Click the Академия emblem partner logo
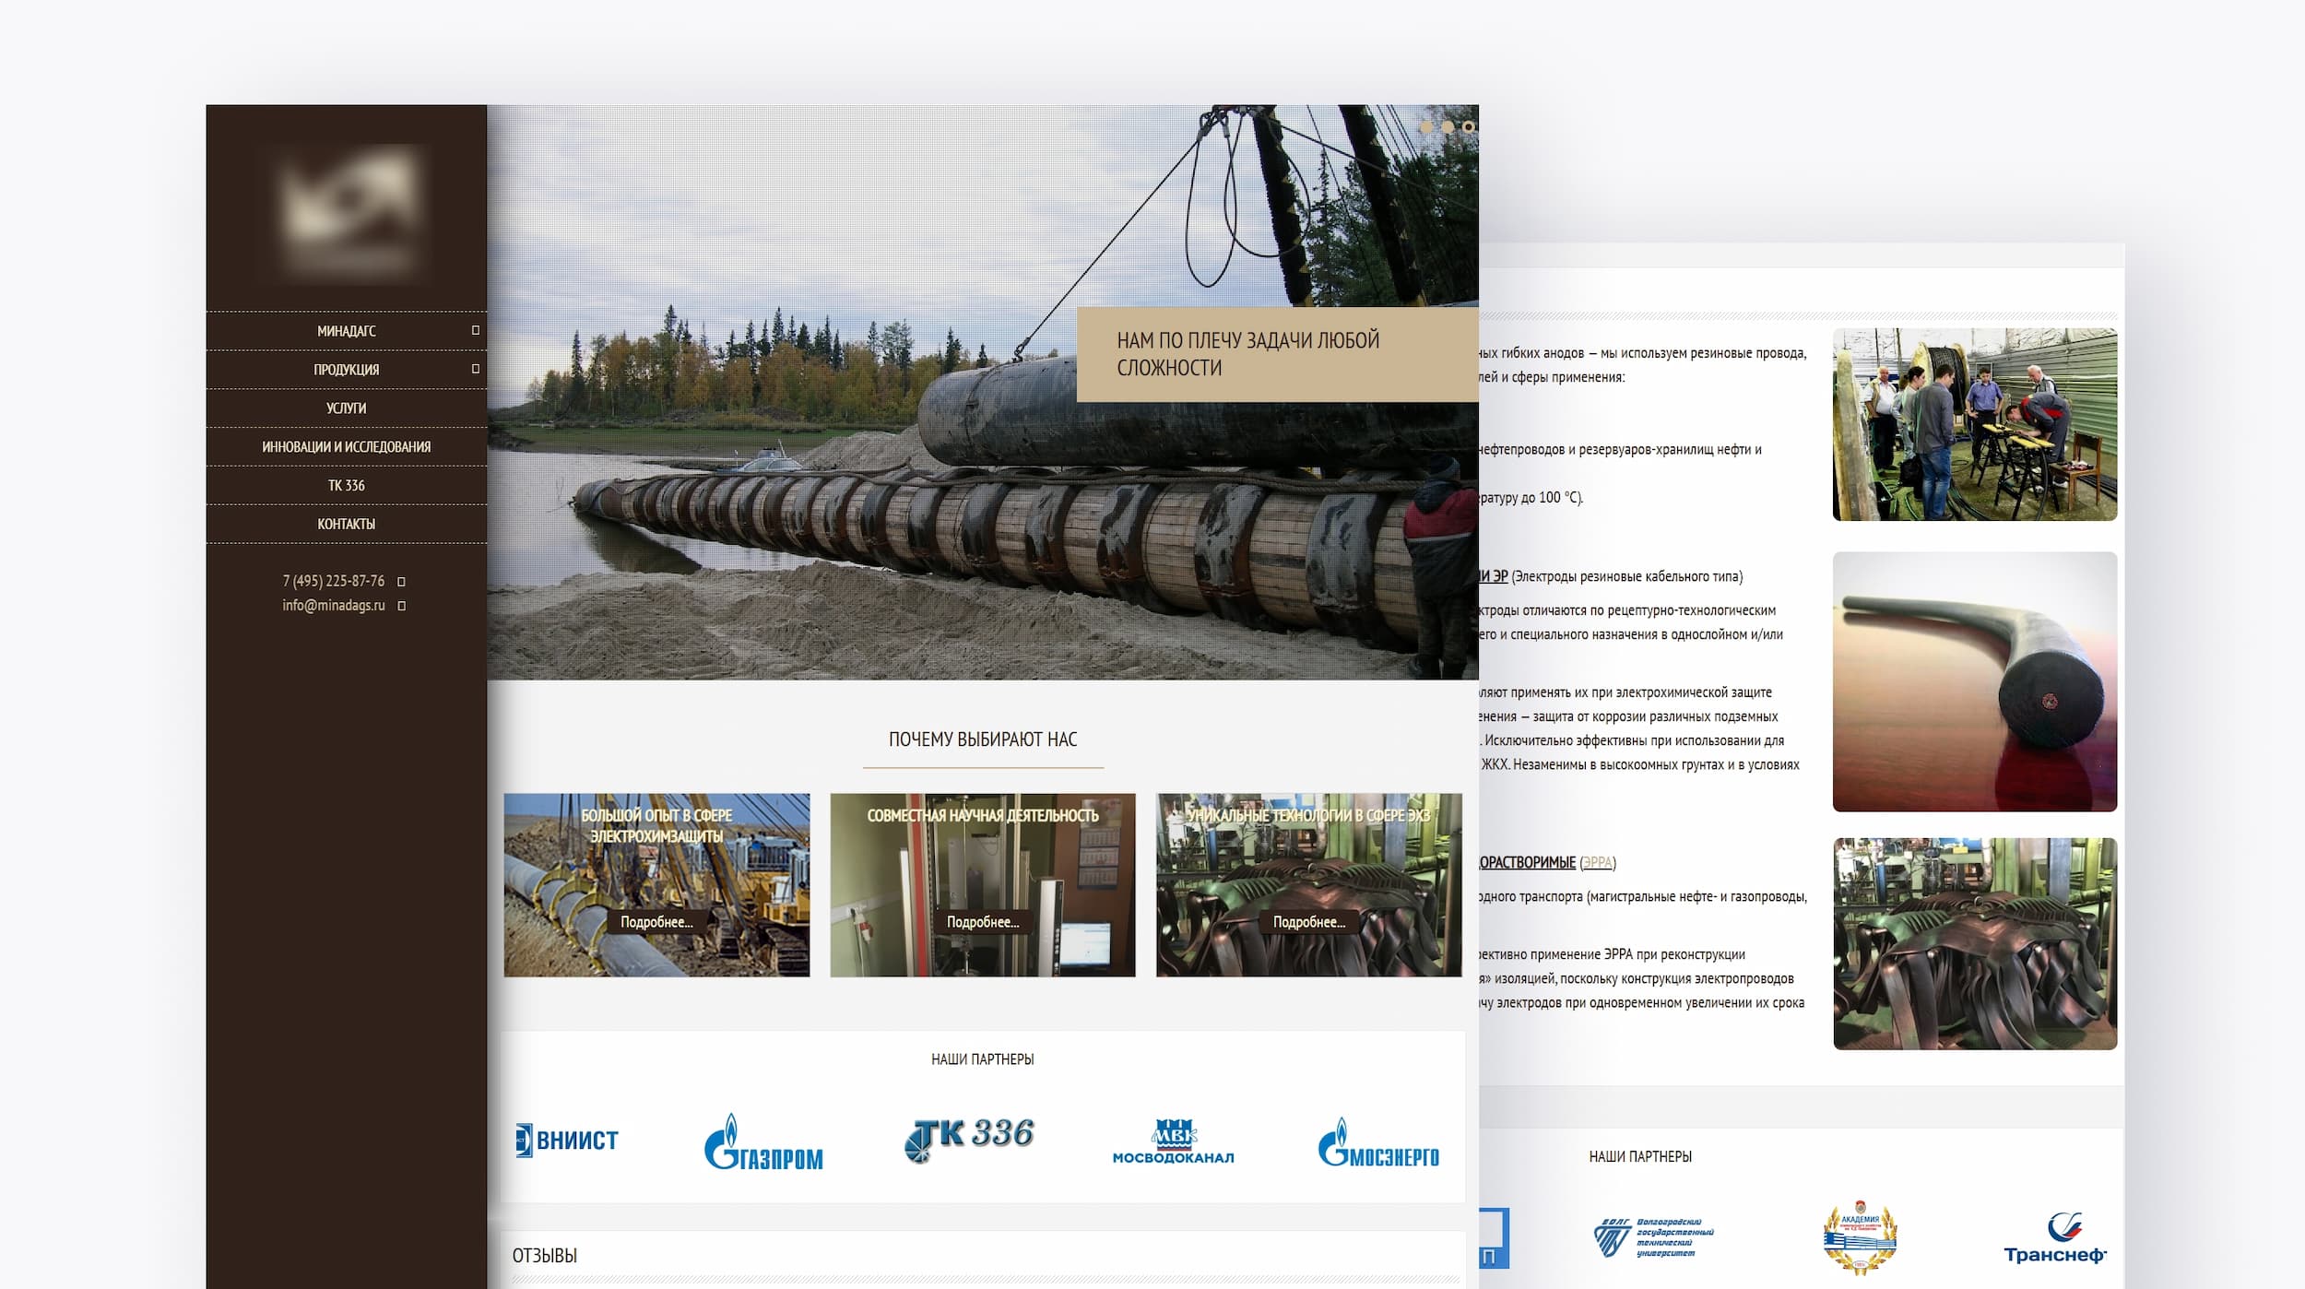Image resolution: width=2305 pixels, height=1289 pixels. [1861, 1237]
